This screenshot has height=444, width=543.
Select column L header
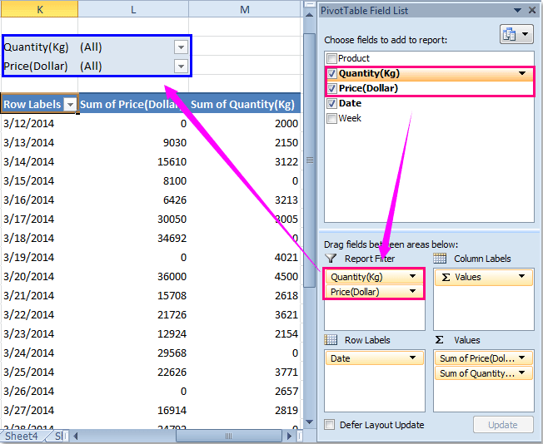click(133, 9)
